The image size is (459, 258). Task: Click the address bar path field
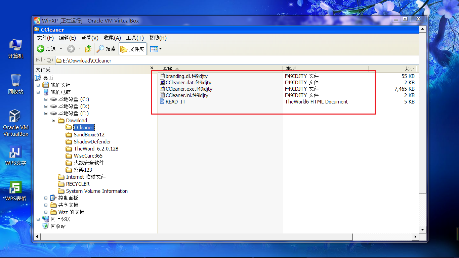pos(235,60)
